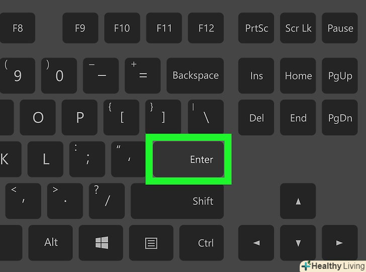Click the Del key

click(256, 118)
